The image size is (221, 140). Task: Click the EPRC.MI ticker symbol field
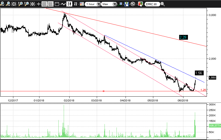coord(152,4)
